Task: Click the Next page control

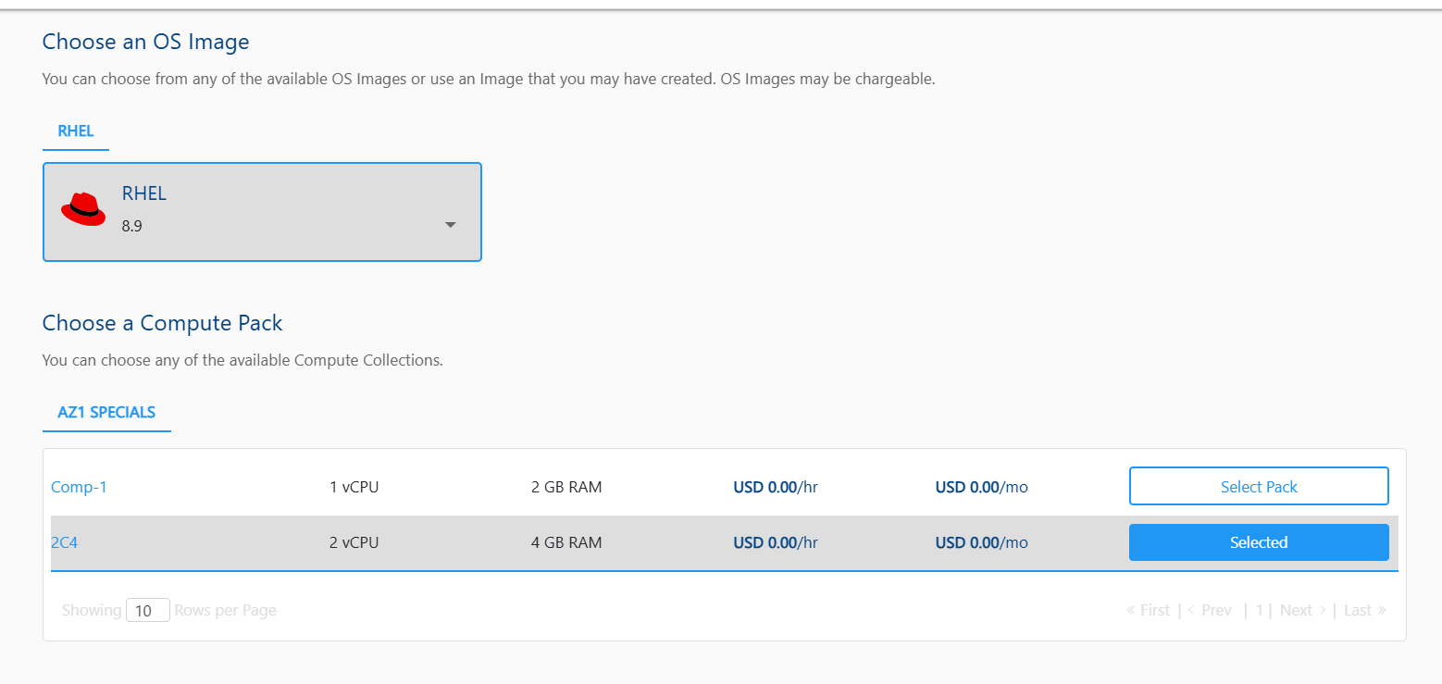Action: pyautogui.click(x=1296, y=610)
